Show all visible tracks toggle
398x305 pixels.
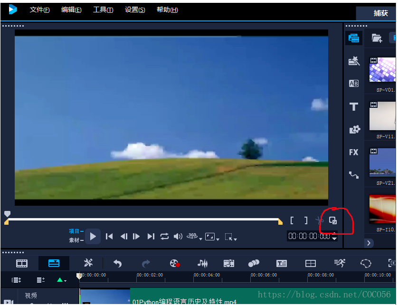(16, 280)
